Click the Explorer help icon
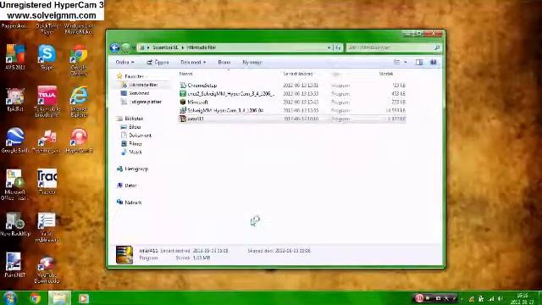 point(433,62)
